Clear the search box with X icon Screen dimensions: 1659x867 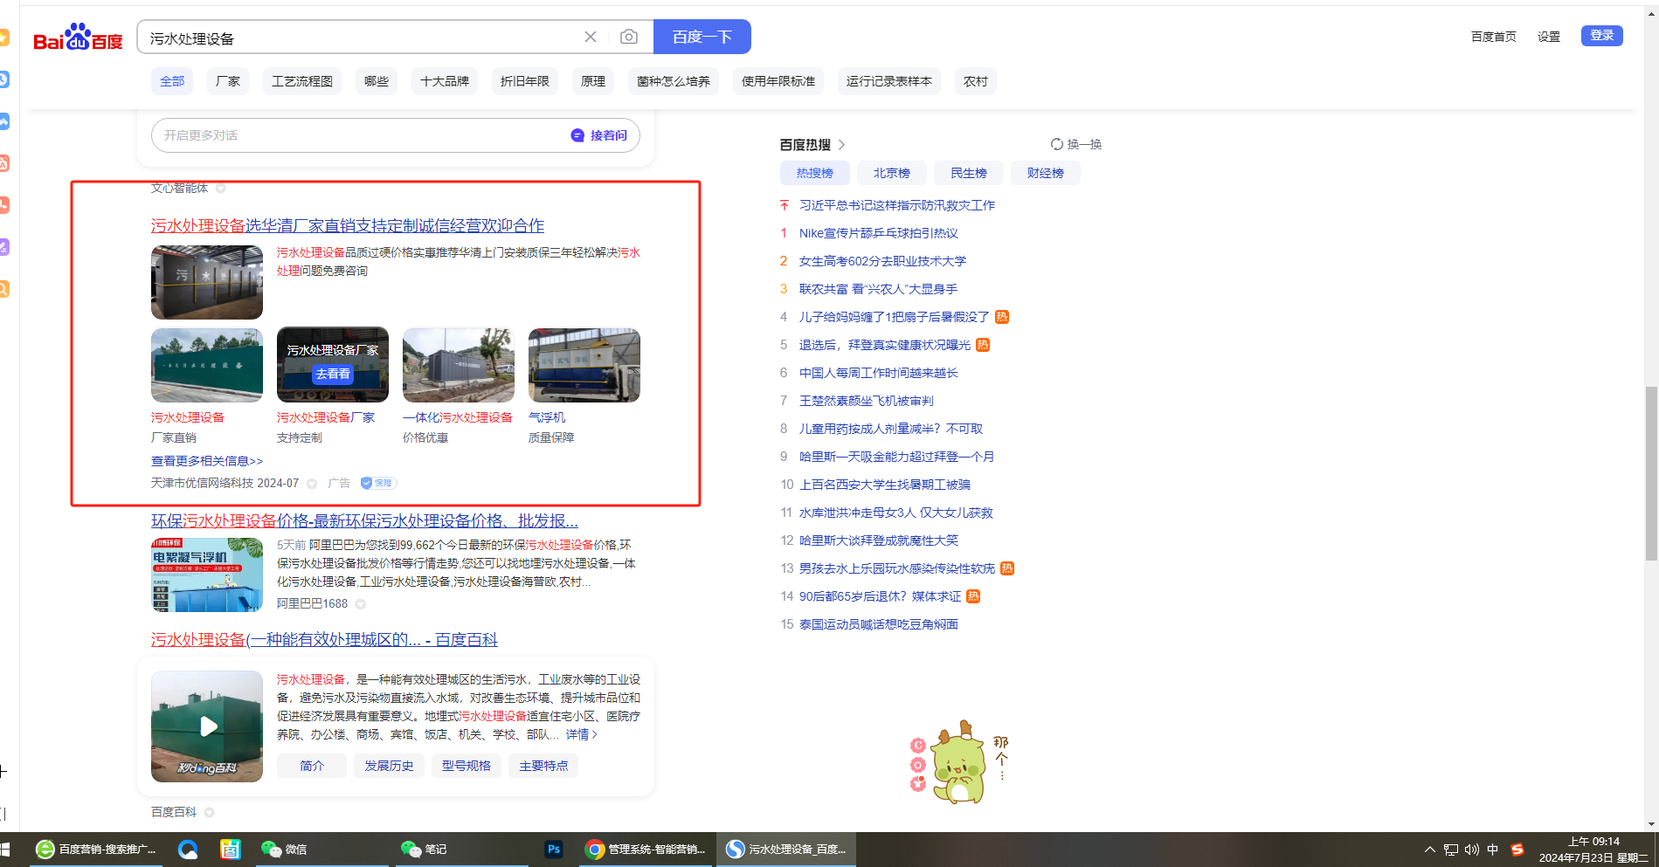(x=591, y=37)
